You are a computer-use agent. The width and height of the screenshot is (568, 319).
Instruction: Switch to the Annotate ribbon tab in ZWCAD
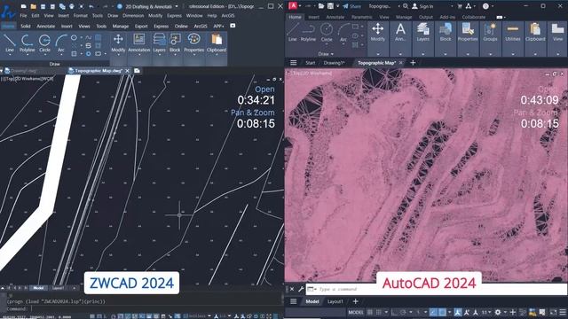click(45, 26)
